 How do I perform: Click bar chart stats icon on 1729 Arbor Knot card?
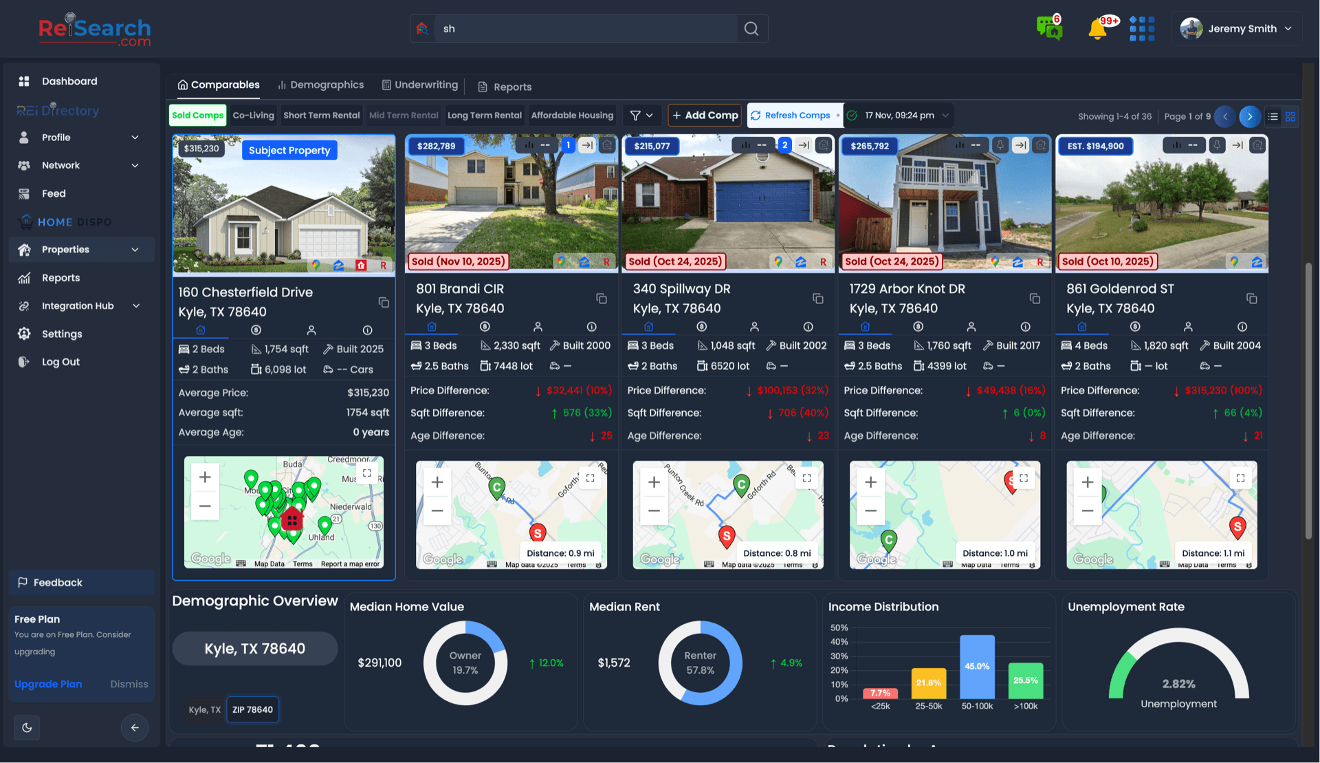point(960,145)
